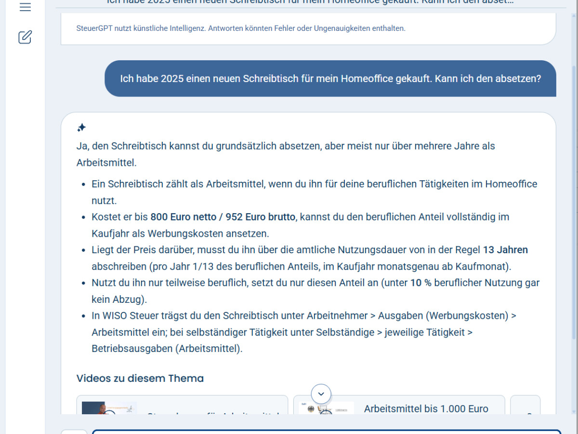Viewport: 578px width, 434px height.
Task: Click the user question bubble about the Schreibtisch
Action: (330, 79)
